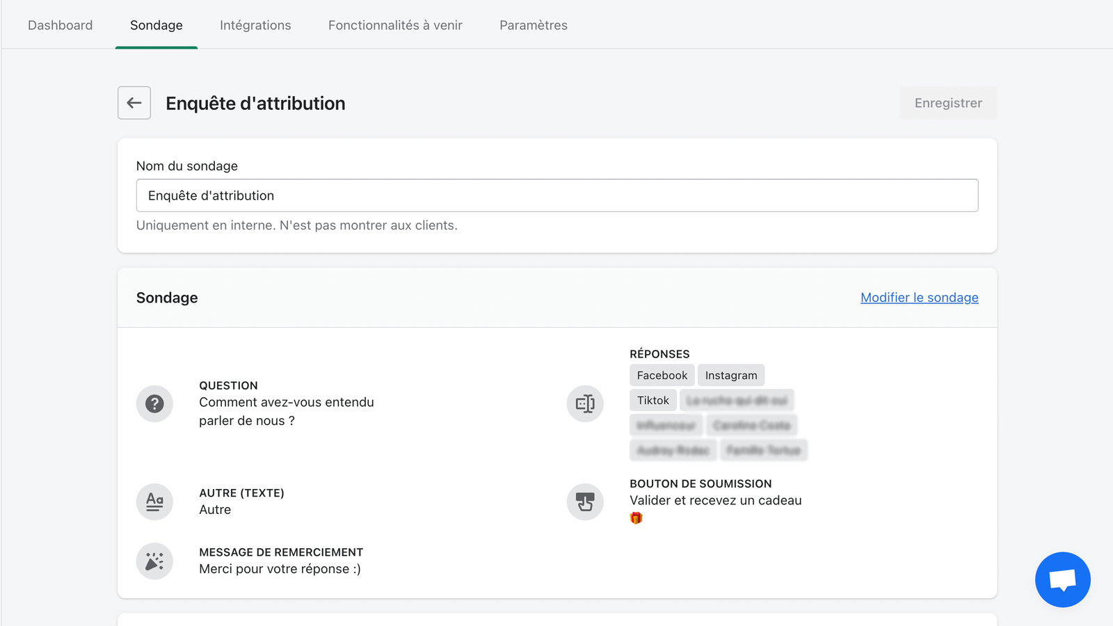Click the submit button icon beside BOUTON DE SOUMISSION
Image resolution: width=1113 pixels, height=626 pixels.
pyautogui.click(x=585, y=501)
